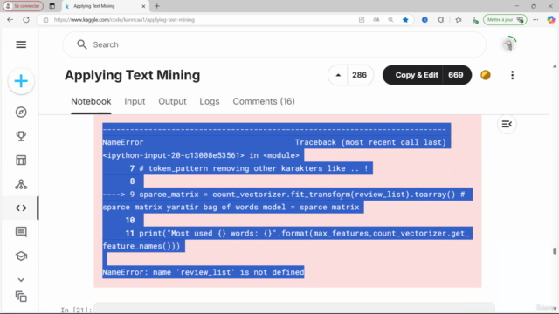The width and height of the screenshot is (559, 314).
Task: Switch to the Logs tab
Action: tap(210, 101)
